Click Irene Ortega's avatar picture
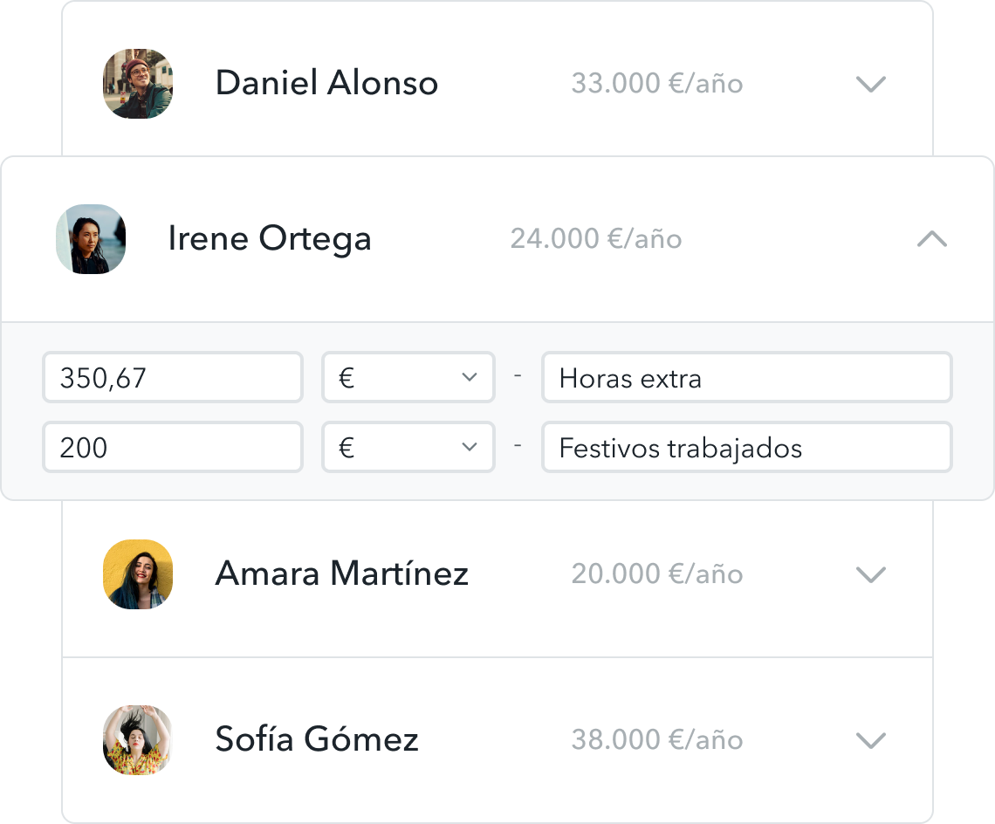Viewport: 995px width, 824px height. [x=91, y=239]
